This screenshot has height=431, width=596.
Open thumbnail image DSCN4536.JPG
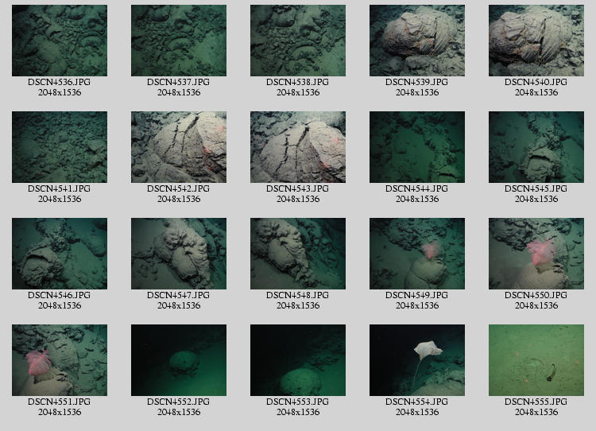click(60, 41)
